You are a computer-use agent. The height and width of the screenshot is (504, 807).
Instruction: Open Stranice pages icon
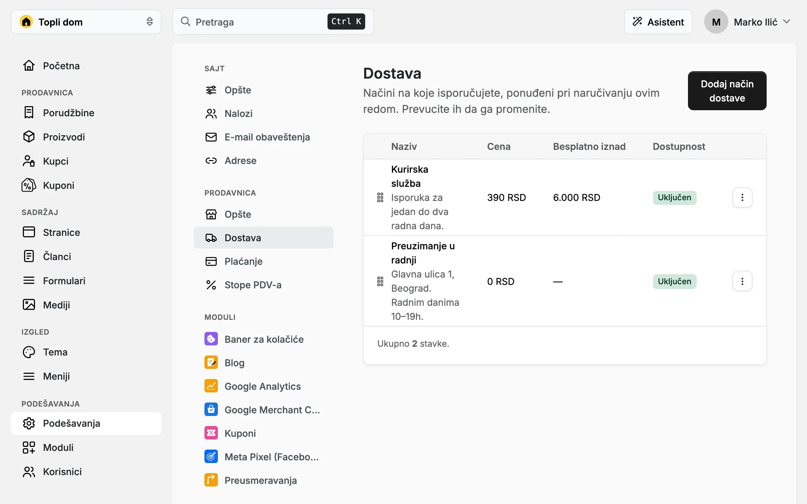coord(29,232)
